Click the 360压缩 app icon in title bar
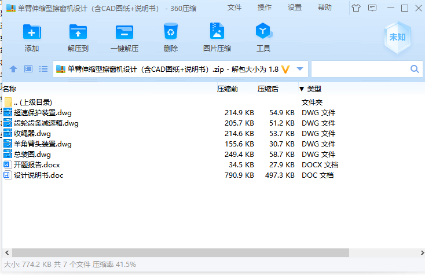Viewport: 425px width, 275px height. pos(10,8)
